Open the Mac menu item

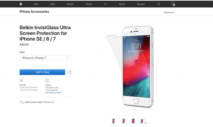pos(36,4)
